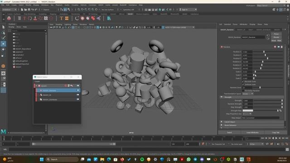Switch to the MASH1_Random attribute tab
The width and height of the screenshot is (290, 163).
coord(227,29)
